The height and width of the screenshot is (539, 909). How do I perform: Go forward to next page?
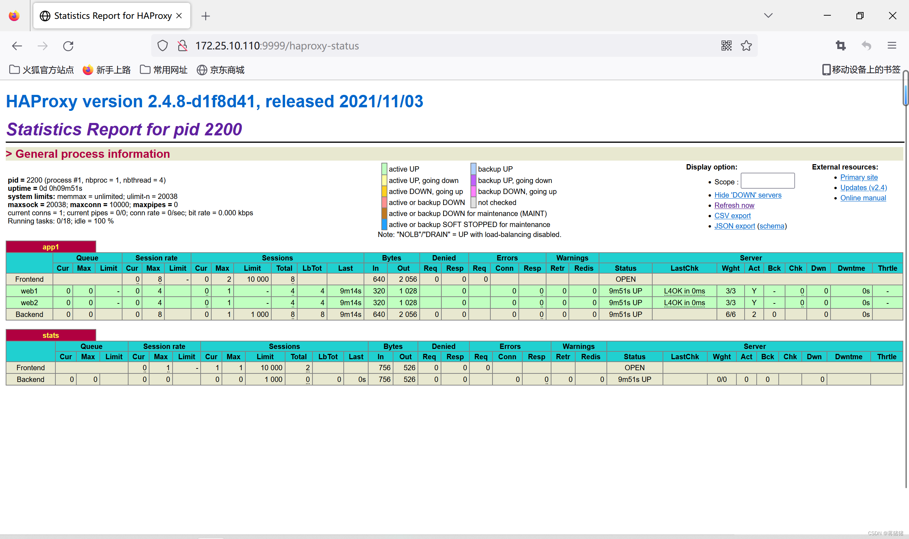[x=43, y=46]
